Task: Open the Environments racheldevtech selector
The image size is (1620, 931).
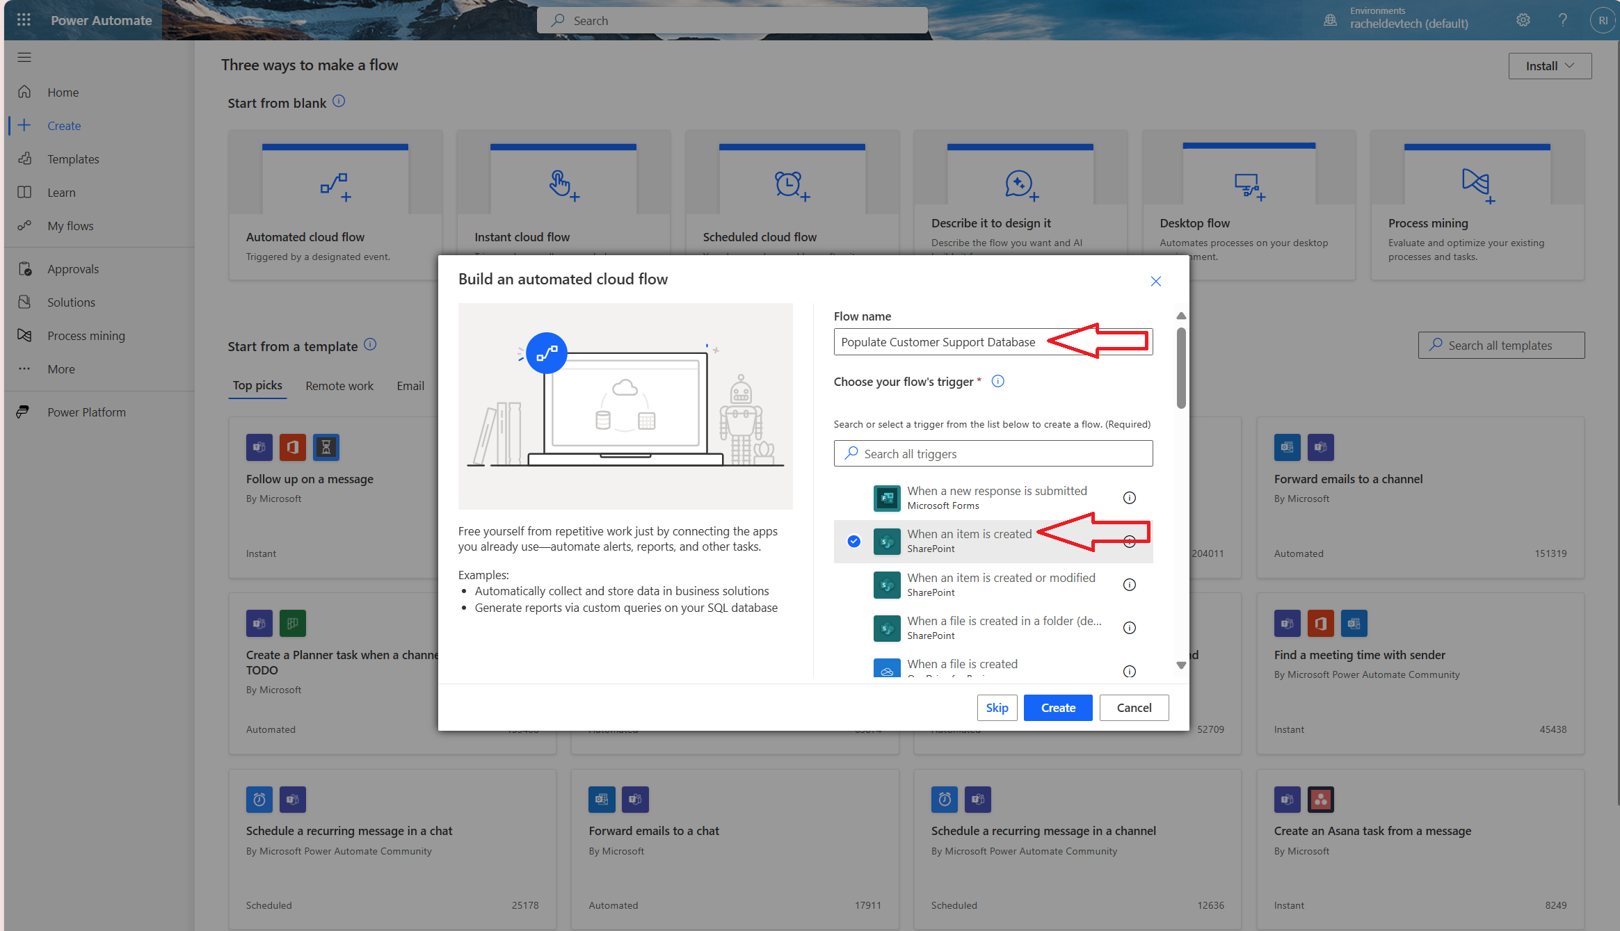Action: coord(1409,19)
